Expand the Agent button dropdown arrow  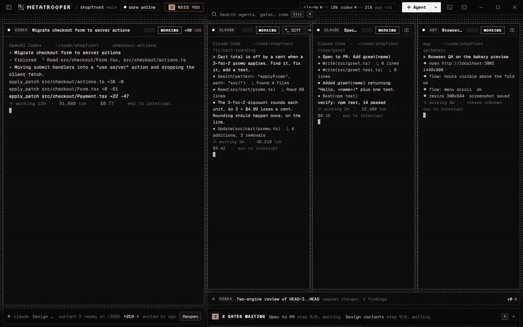[x=436, y=7]
